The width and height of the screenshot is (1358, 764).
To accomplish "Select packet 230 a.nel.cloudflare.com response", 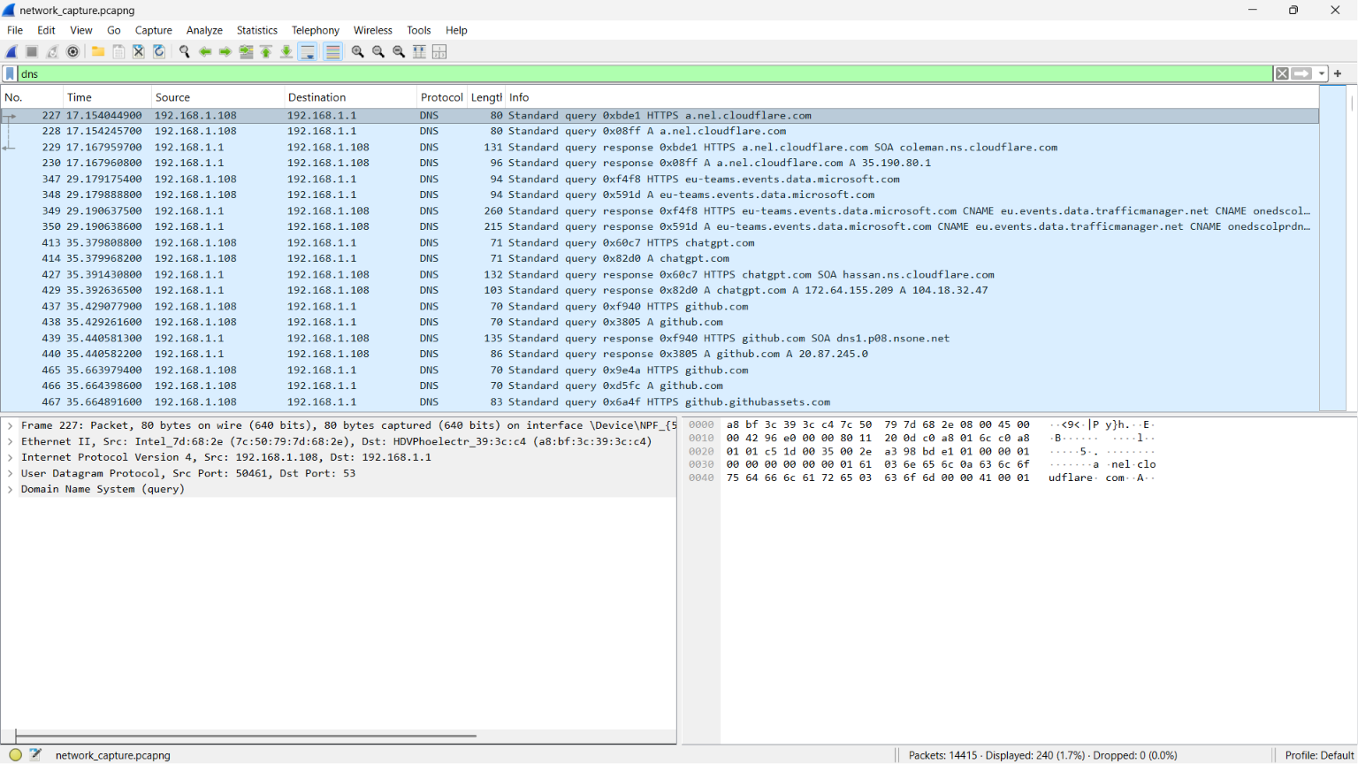I will coord(660,163).
